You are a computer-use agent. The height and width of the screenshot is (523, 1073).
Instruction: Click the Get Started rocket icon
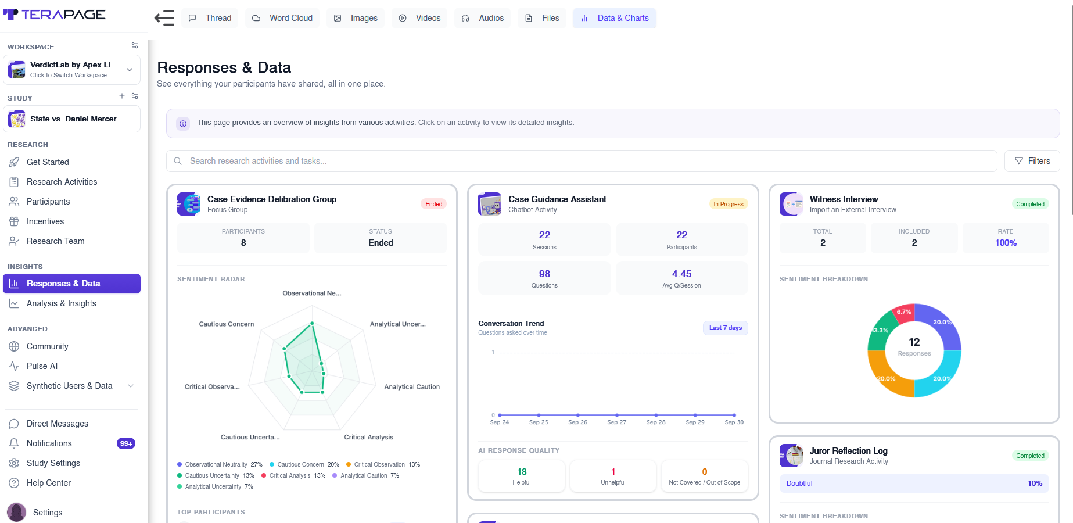click(14, 162)
